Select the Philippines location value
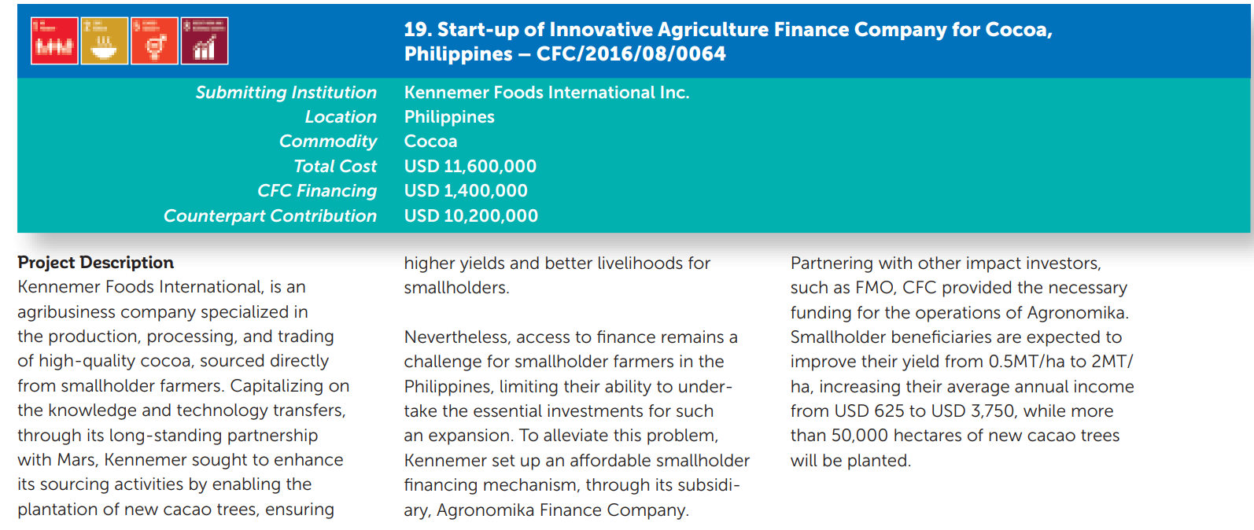The height and width of the screenshot is (530, 1254). [x=449, y=117]
